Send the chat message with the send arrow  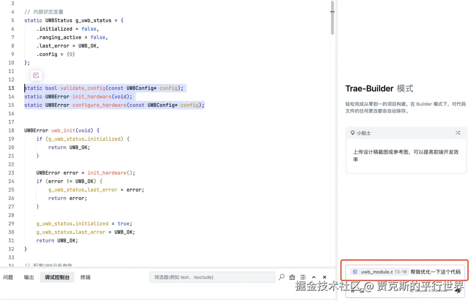click(x=458, y=290)
